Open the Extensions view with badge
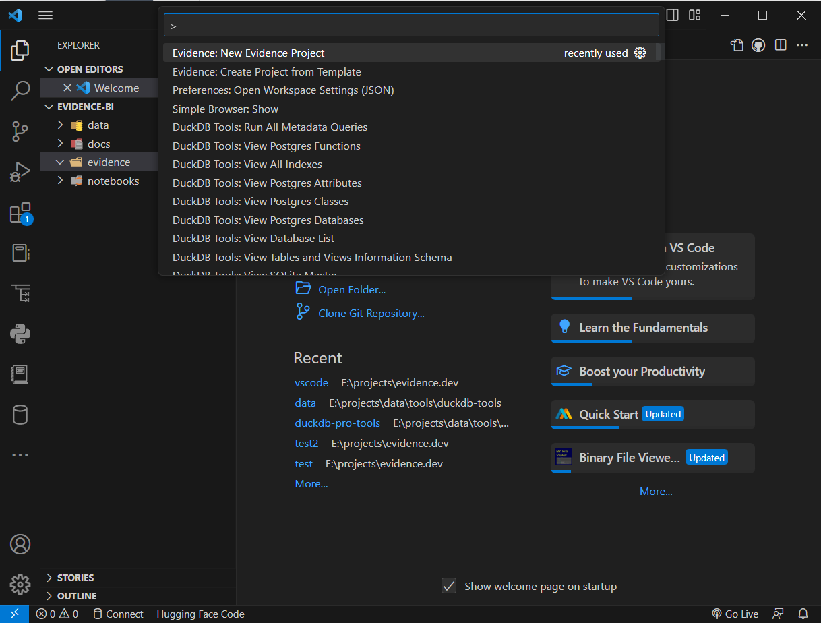 coord(20,212)
